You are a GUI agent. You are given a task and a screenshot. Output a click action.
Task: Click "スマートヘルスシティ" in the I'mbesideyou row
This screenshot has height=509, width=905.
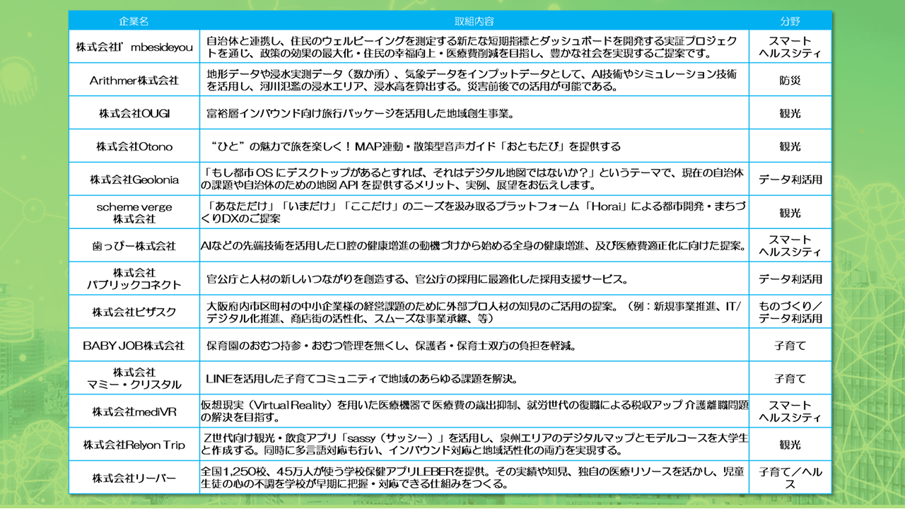pyautogui.click(x=790, y=47)
